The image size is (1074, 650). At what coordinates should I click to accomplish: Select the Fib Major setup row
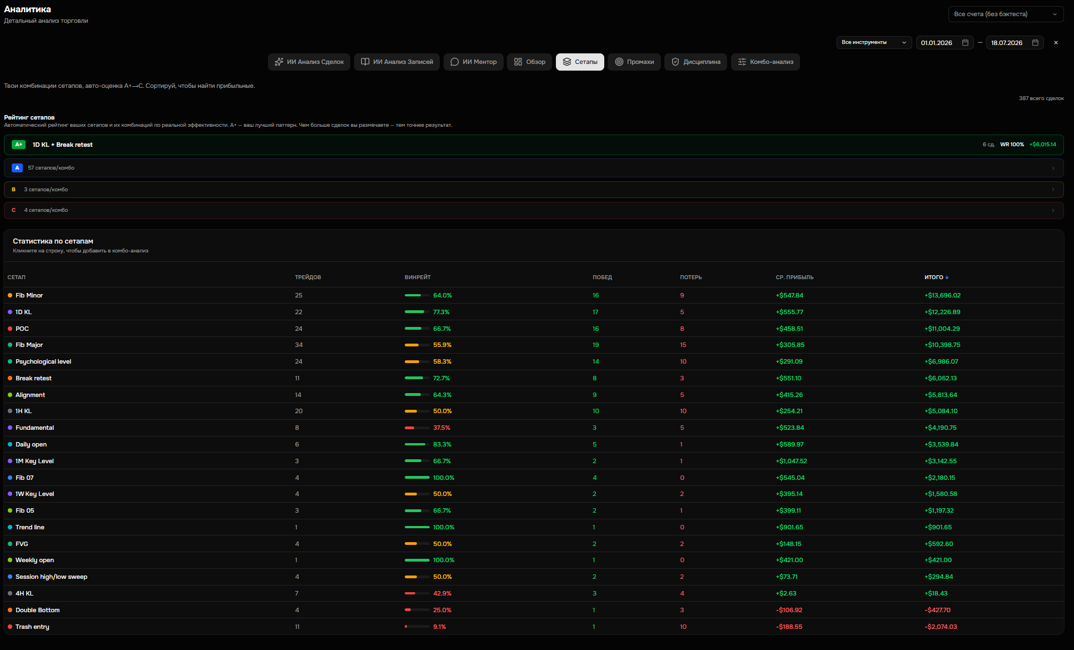click(534, 345)
